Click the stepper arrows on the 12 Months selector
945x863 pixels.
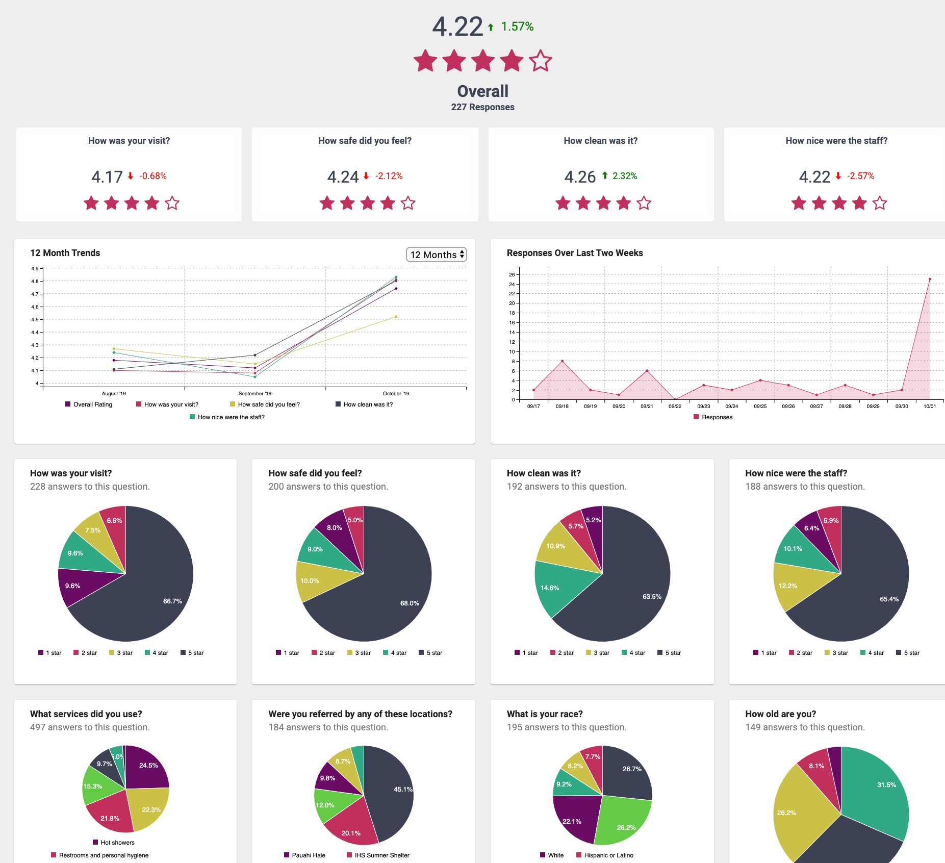[462, 254]
